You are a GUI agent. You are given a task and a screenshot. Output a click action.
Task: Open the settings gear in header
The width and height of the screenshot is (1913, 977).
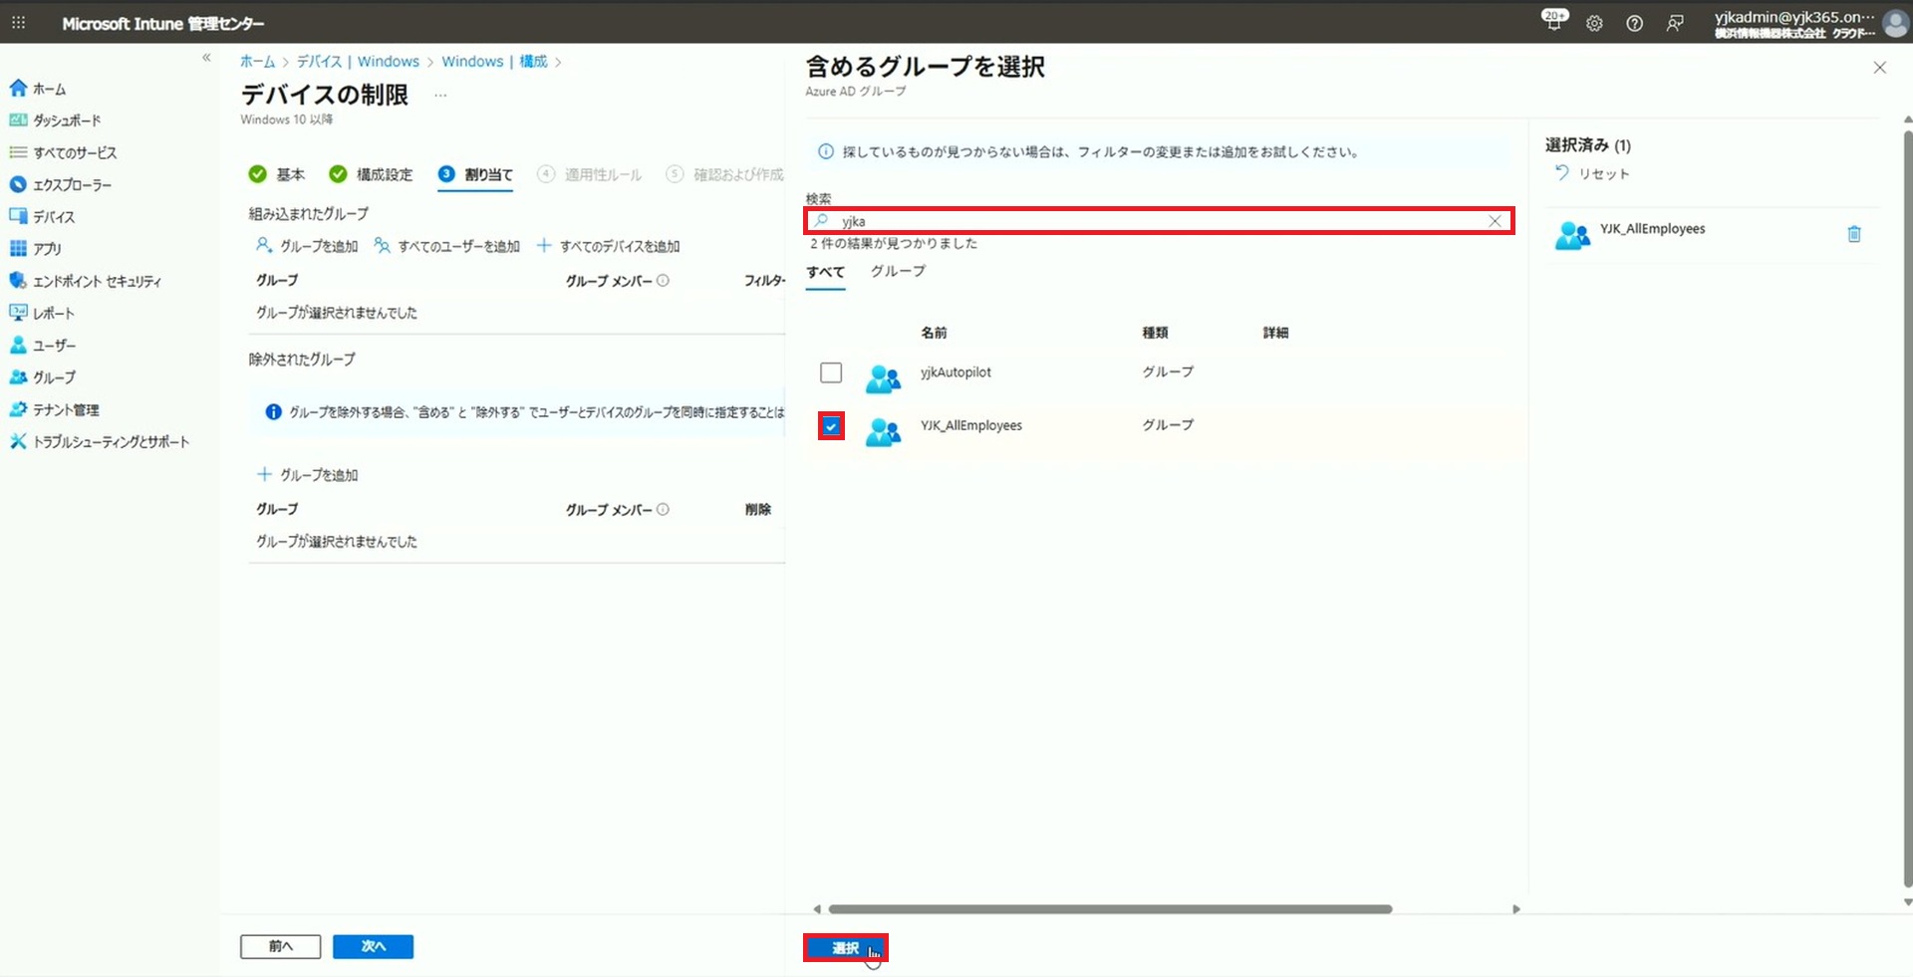pos(1594,23)
